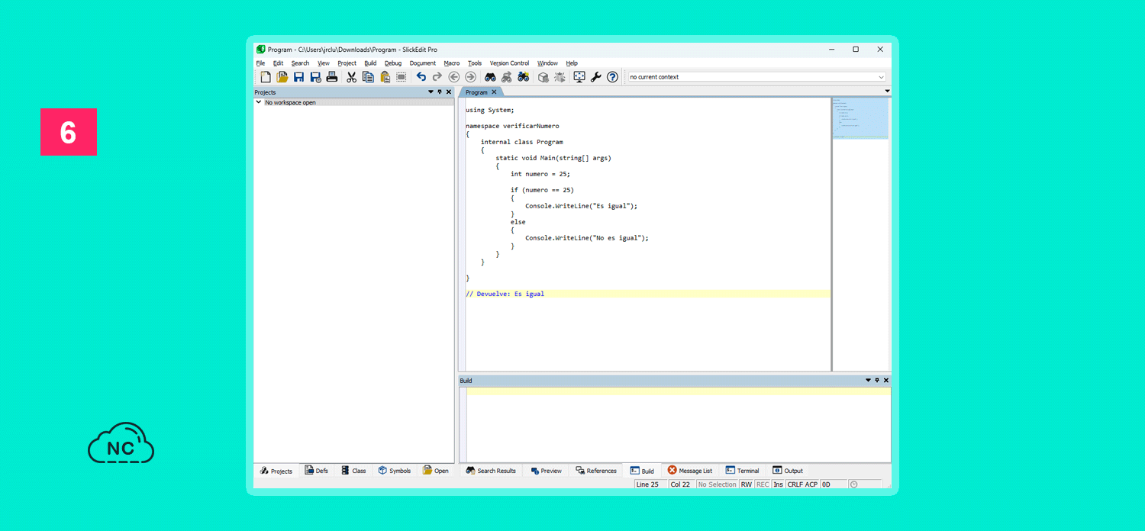This screenshot has height=531, width=1145.
Task: Toggle the Projects panel pin
Action: pos(440,92)
